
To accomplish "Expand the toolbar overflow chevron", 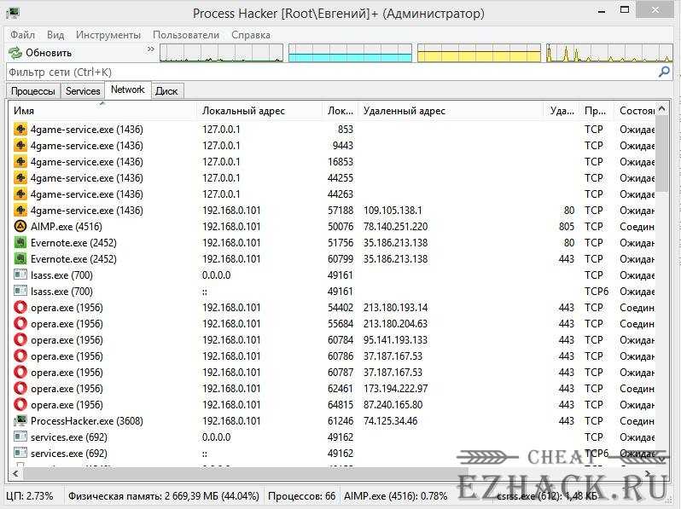I will (x=151, y=49).
